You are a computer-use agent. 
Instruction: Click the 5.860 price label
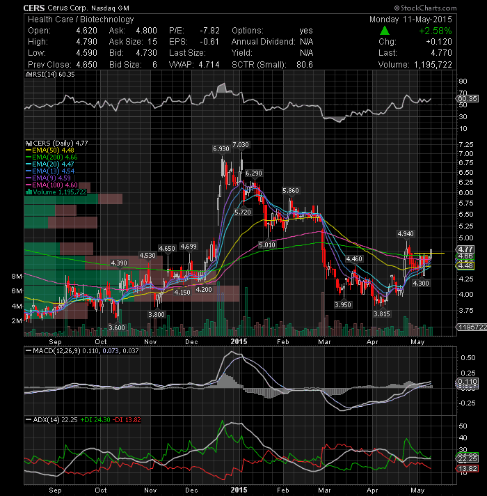tap(291, 190)
